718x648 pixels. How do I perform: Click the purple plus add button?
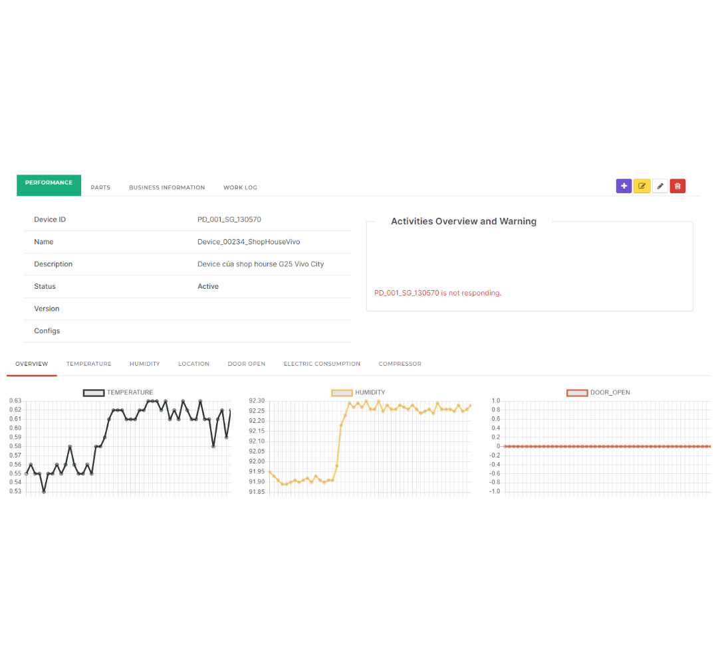(x=624, y=186)
